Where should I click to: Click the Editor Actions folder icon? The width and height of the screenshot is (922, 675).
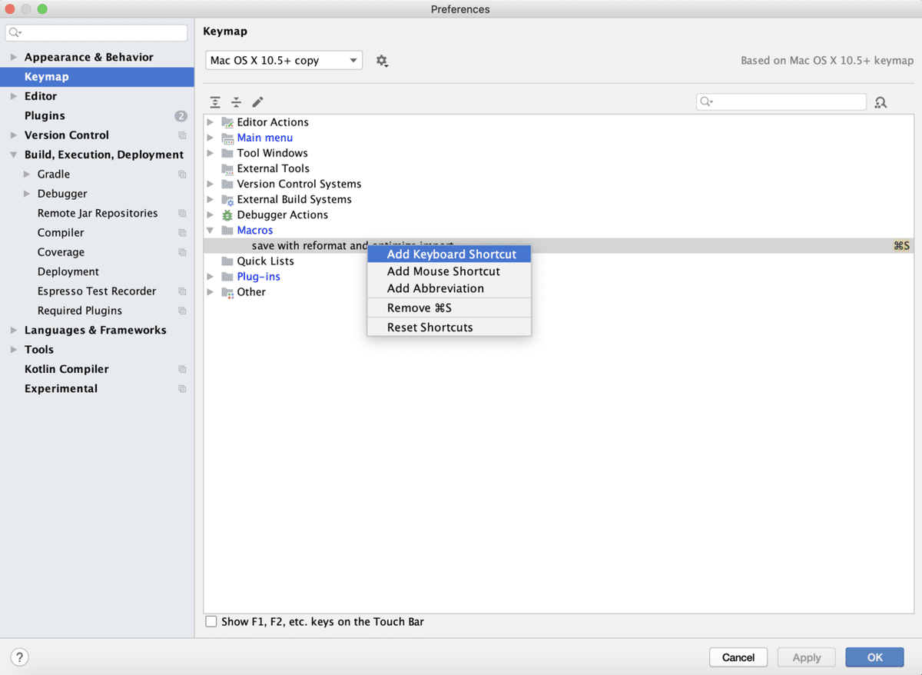(227, 122)
